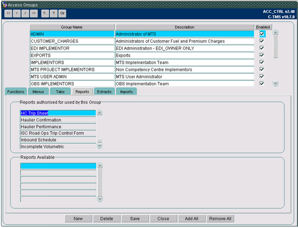Sort by the Group Name column header
The height and width of the screenshot is (228, 298).
click(72, 27)
